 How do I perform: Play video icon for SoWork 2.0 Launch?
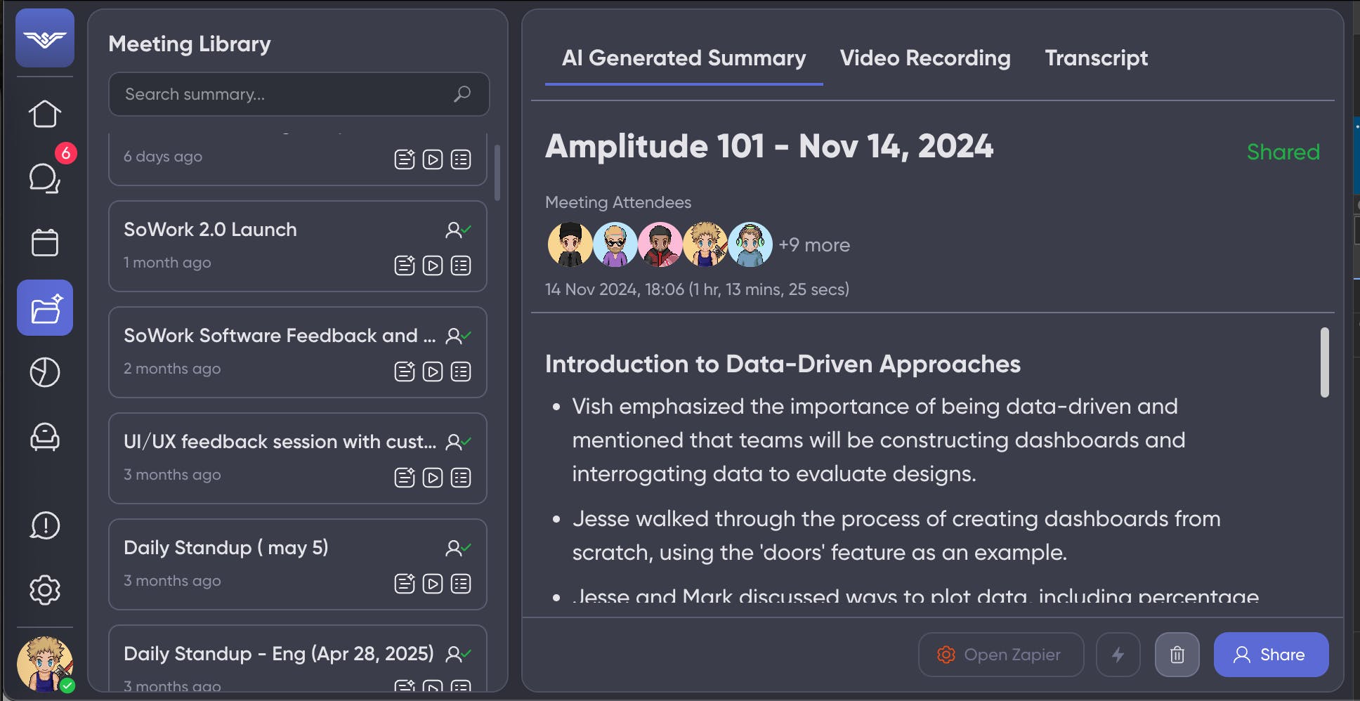click(x=433, y=266)
